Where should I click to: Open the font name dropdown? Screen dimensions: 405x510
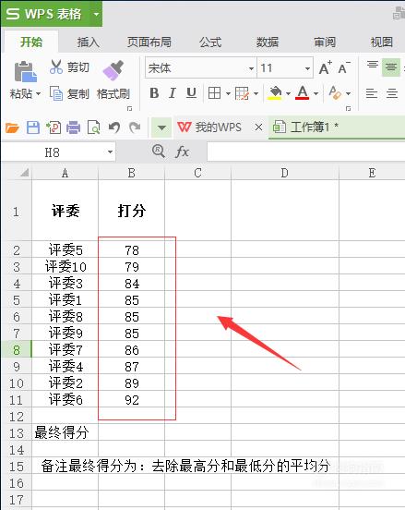coord(251,68)
